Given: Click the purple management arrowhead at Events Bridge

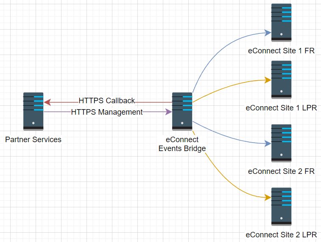Looking at the screenshot, I should (168, 112).
